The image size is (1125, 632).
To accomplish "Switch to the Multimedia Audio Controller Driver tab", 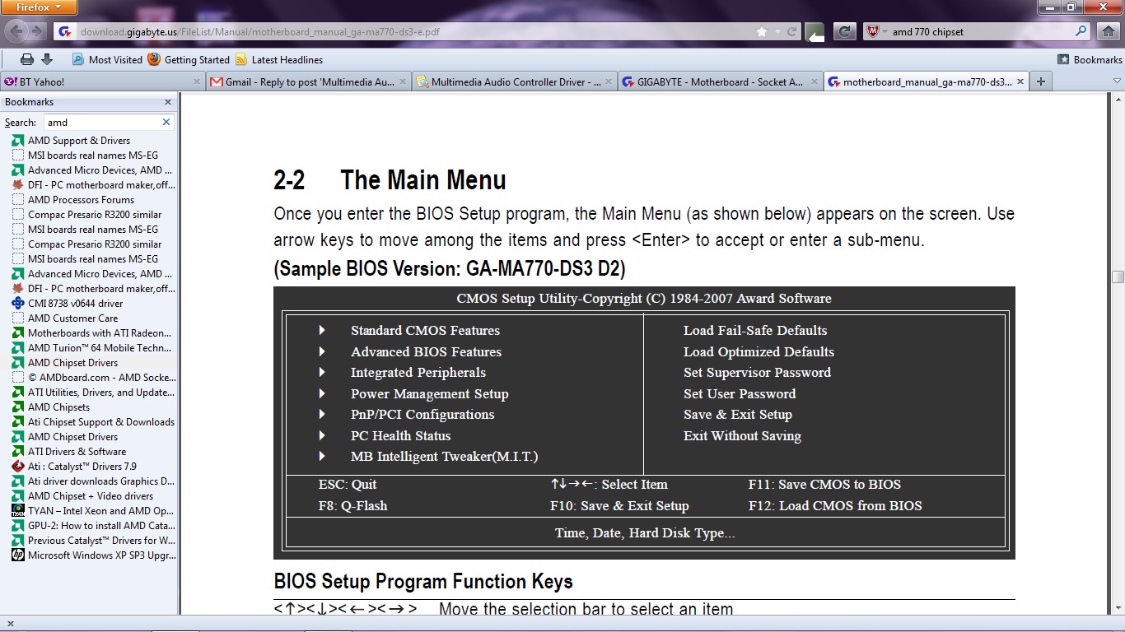I will click(x=515, y=81).
